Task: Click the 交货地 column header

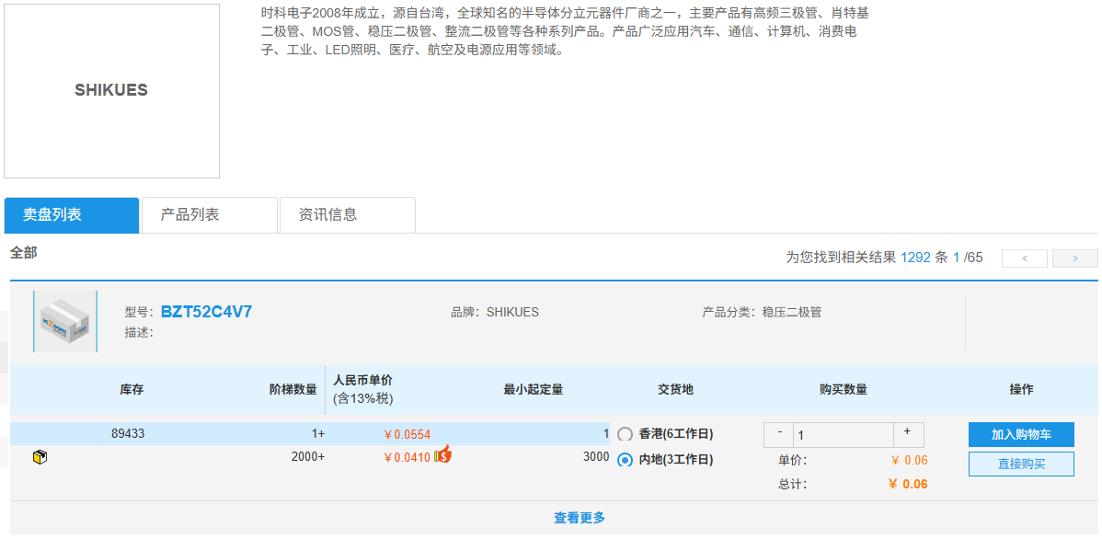Action: [x=675, y=389]
